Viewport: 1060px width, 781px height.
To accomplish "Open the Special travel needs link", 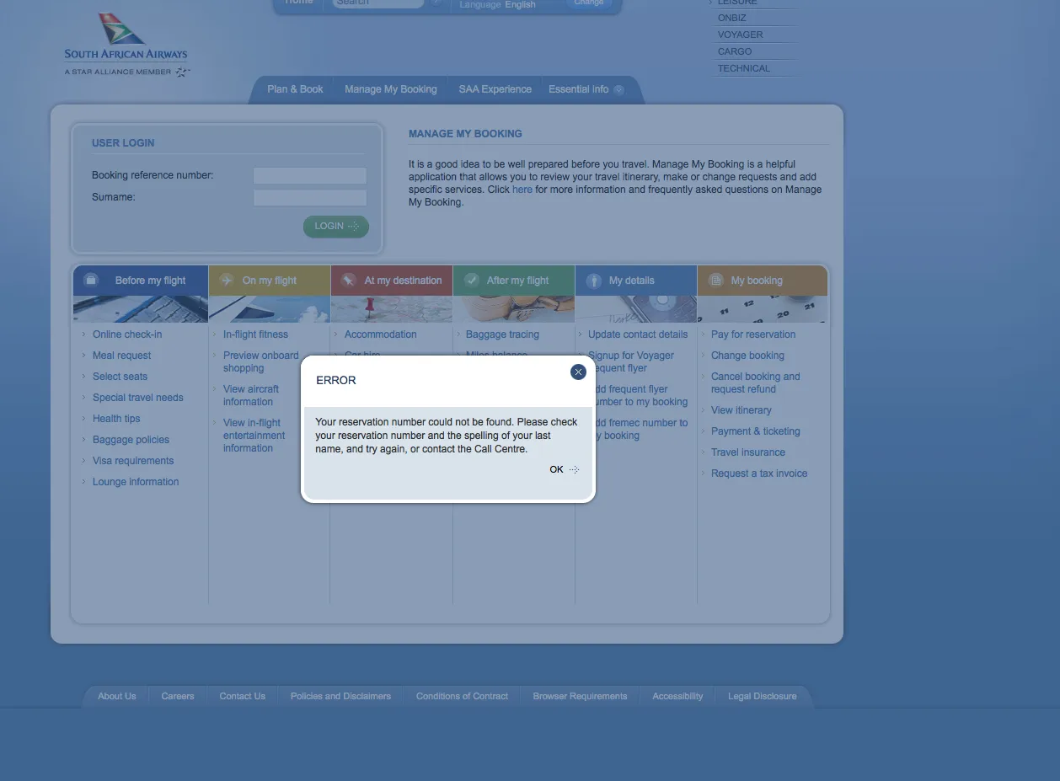I will click(x=138, y=398).
